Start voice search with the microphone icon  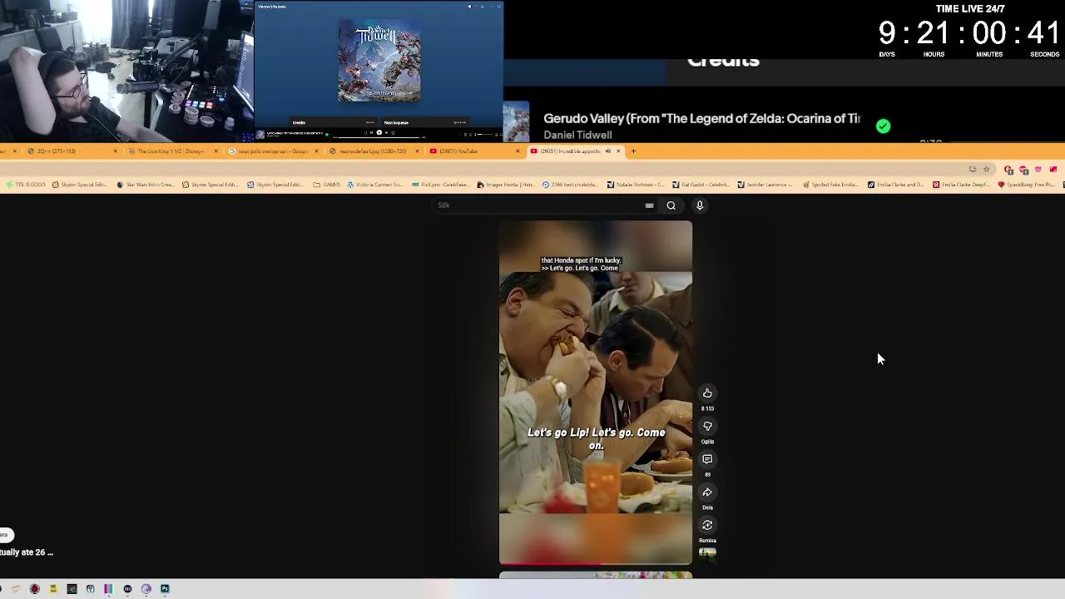point(700,205)
